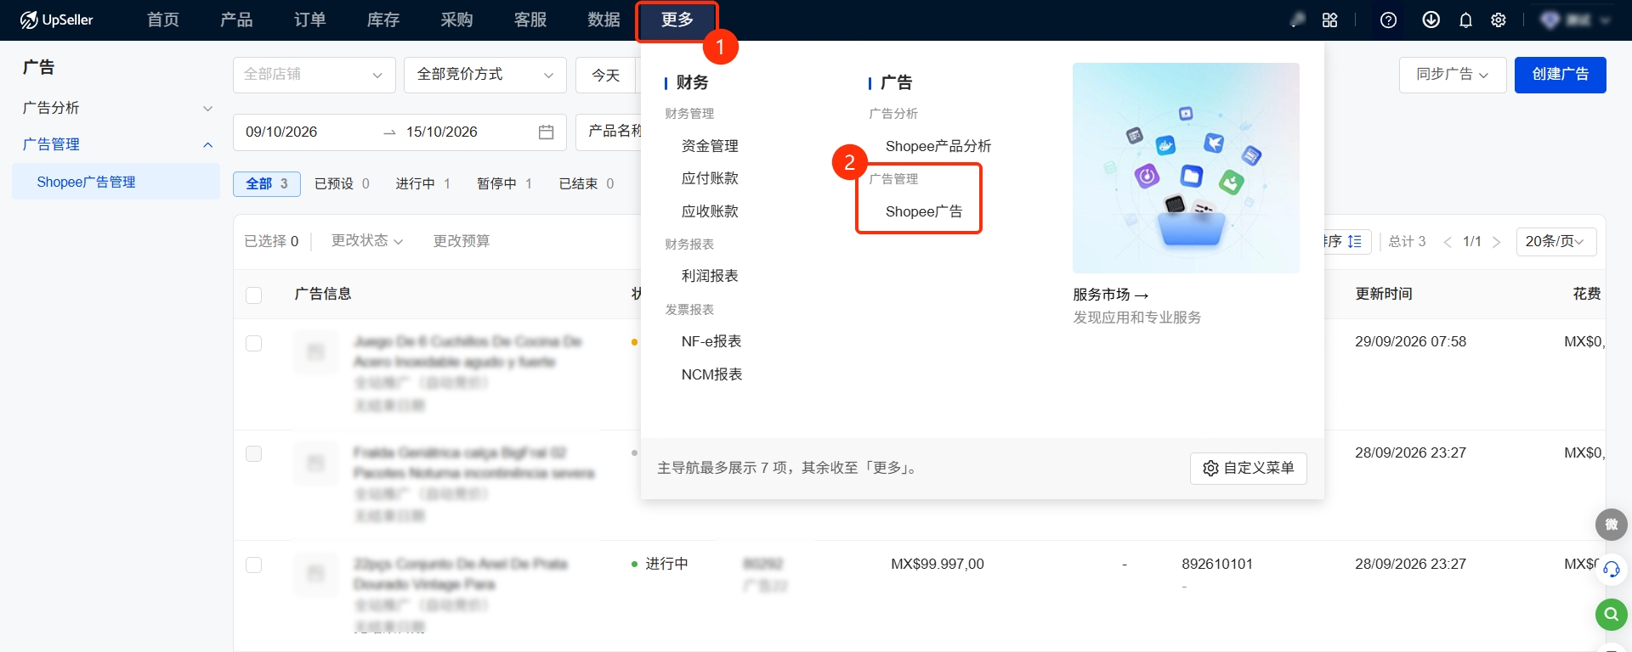Select Shopee广告管理 in the sidebar
Image resolution: width=1632 pixels, height=652 pixels.
coord(116,182)
